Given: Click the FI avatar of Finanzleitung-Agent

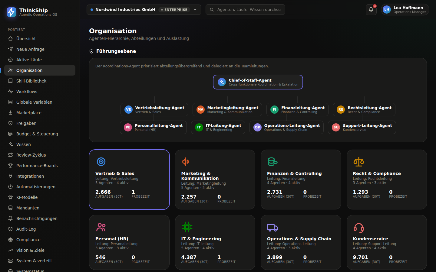Looking at the screenshot, I should tap(275, 110).
